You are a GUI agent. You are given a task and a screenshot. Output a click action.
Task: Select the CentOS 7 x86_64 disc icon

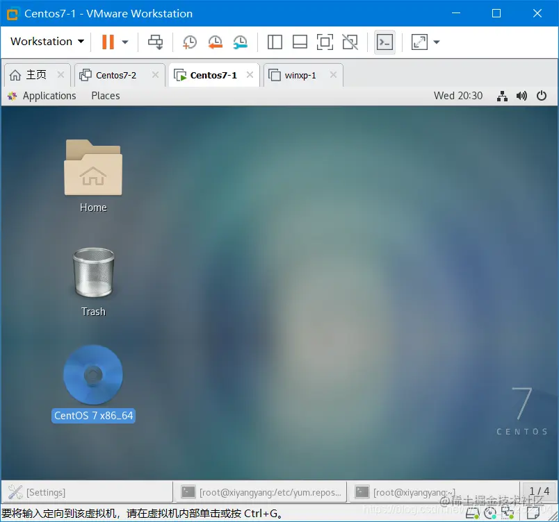[x=93, y=375]
